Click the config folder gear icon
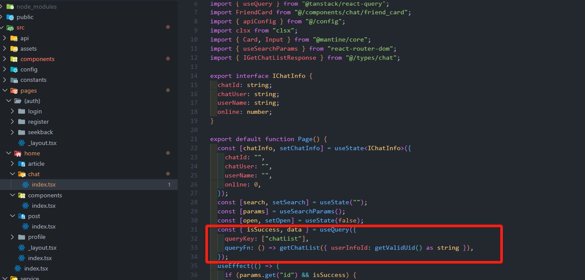The image size is (585, 280). (x=14, y=70)
